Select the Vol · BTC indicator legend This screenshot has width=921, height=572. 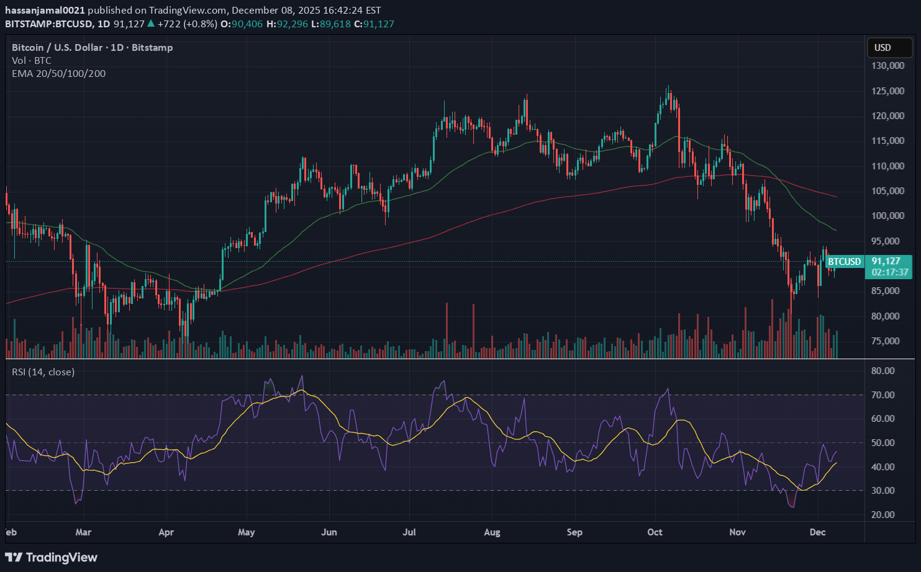[x=32, y=61]
